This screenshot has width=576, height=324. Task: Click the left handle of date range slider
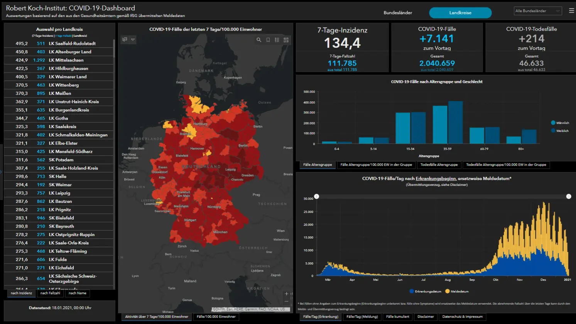click(x=316, y=196)
